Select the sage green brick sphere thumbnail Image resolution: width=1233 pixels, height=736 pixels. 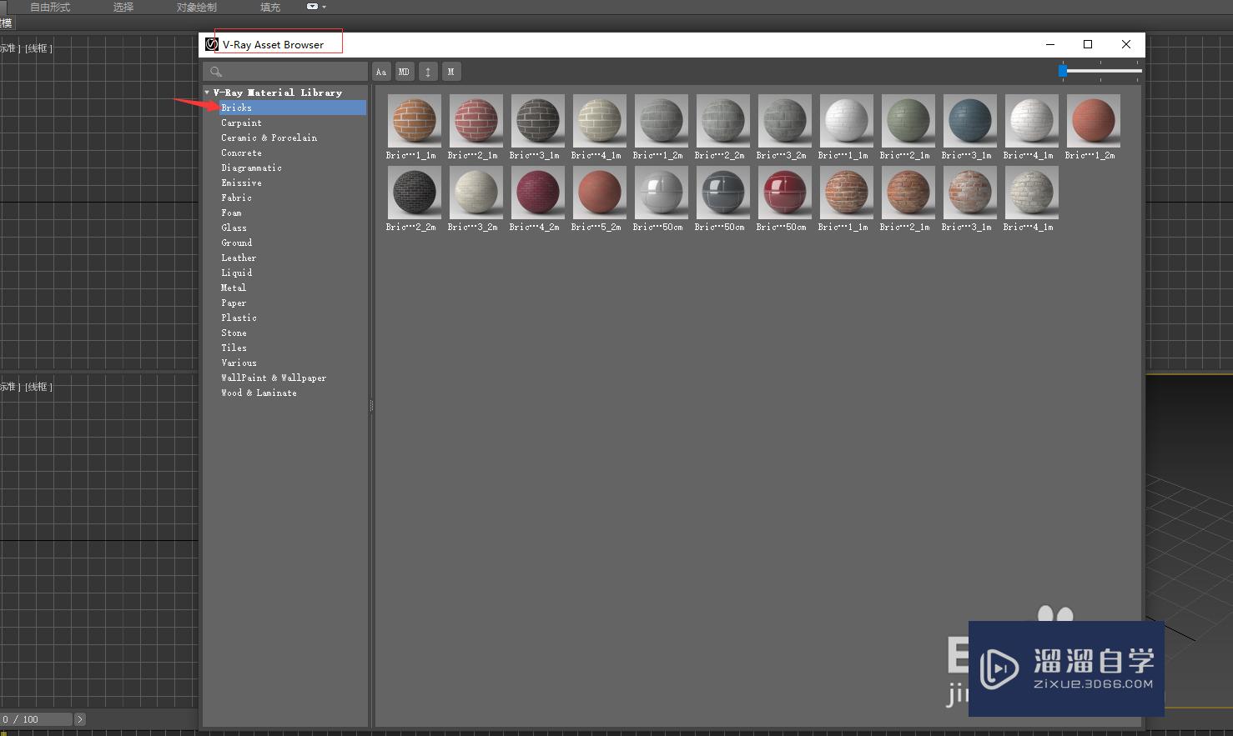tap(908, 121)
